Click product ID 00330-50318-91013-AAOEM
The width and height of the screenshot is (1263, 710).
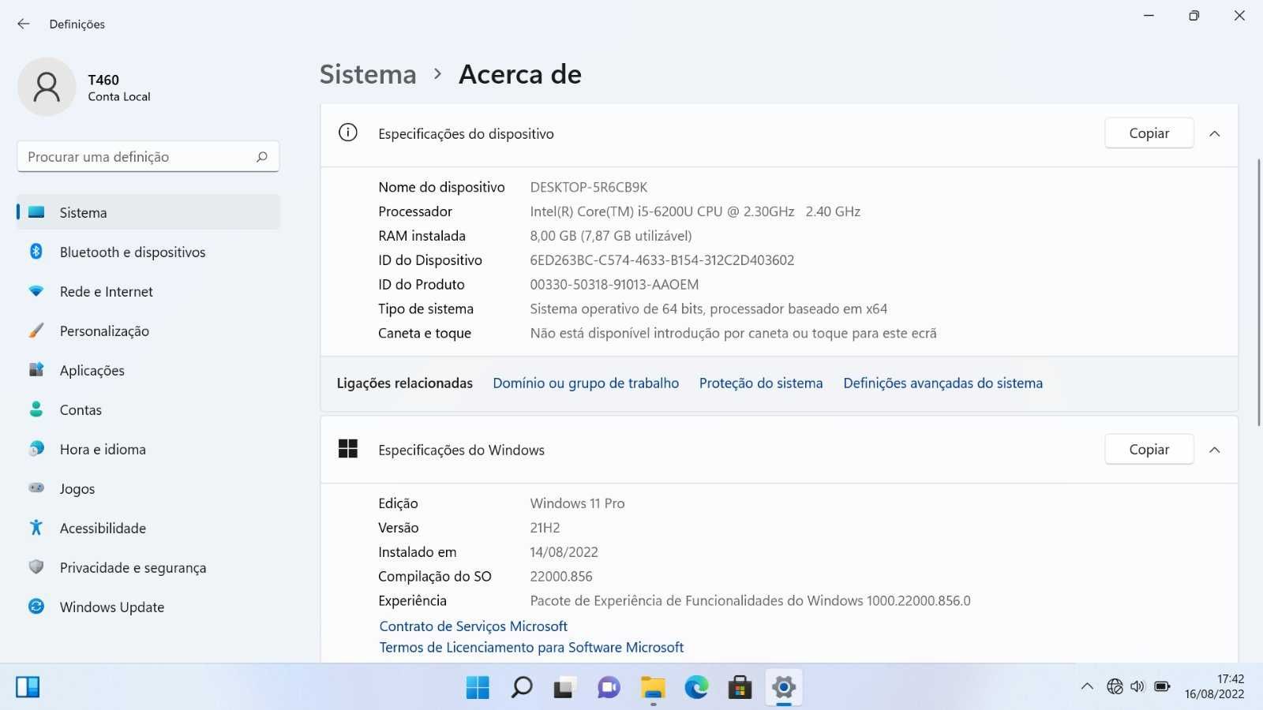[614, 285]
